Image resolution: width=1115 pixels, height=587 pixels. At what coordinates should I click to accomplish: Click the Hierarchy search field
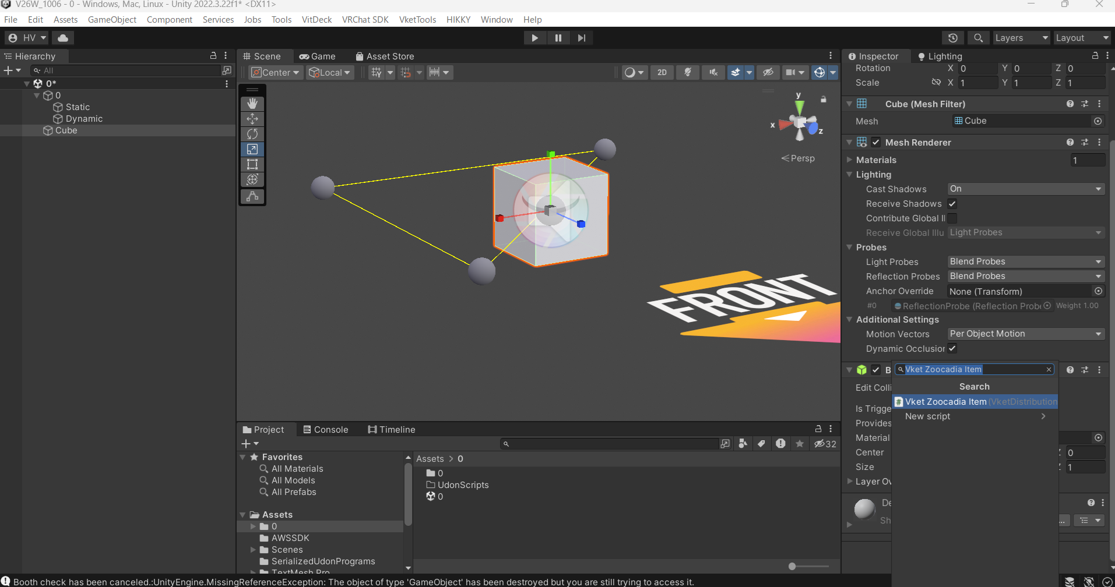[x=126, y=70]
